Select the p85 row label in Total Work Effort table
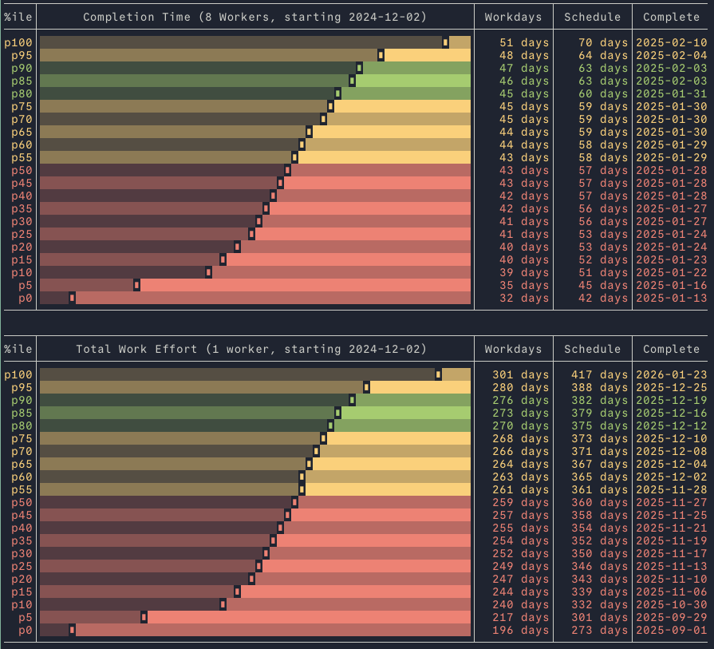Screen dimensions: 714x649 (x=22, y=414)
